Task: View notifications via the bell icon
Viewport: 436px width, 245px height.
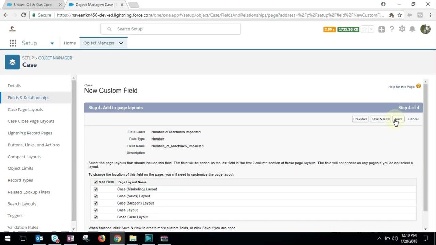Action: [x=412, y=29]
